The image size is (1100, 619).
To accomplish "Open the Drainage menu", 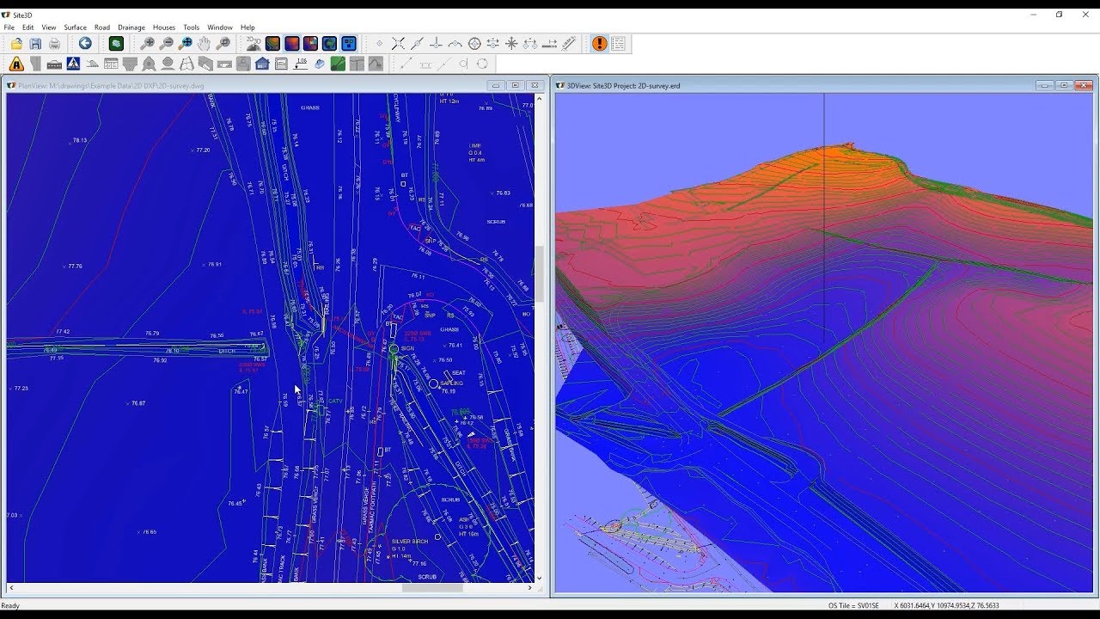I will pyautogui.click(x=131, y=28).
